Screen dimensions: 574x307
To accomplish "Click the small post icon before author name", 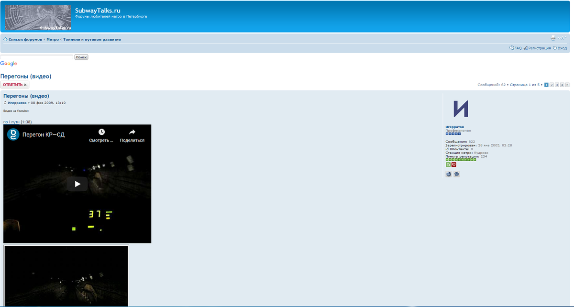I will click(5, 103).
